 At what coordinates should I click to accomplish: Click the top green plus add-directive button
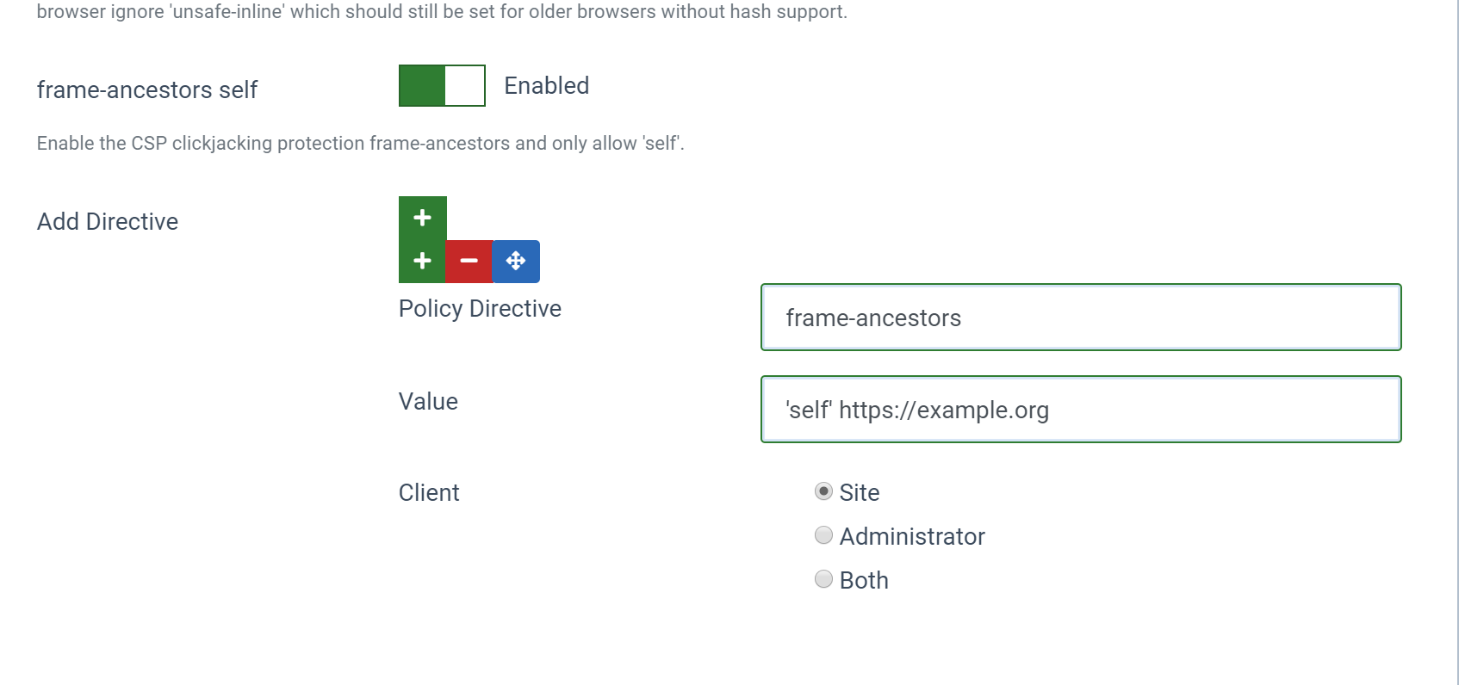422,218
